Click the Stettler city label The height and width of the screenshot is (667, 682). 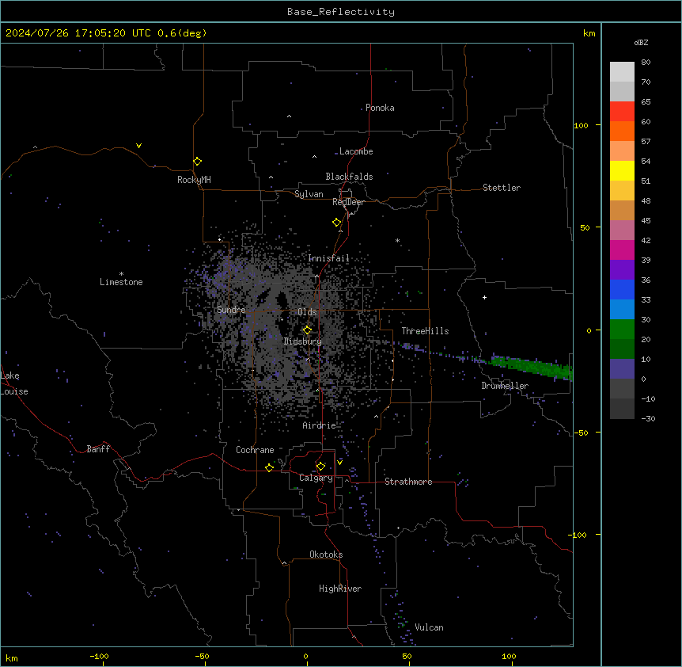pos(502,188)
